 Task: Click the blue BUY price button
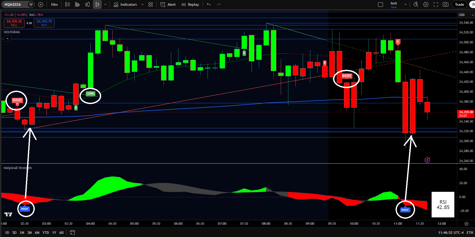coord(44,23)
